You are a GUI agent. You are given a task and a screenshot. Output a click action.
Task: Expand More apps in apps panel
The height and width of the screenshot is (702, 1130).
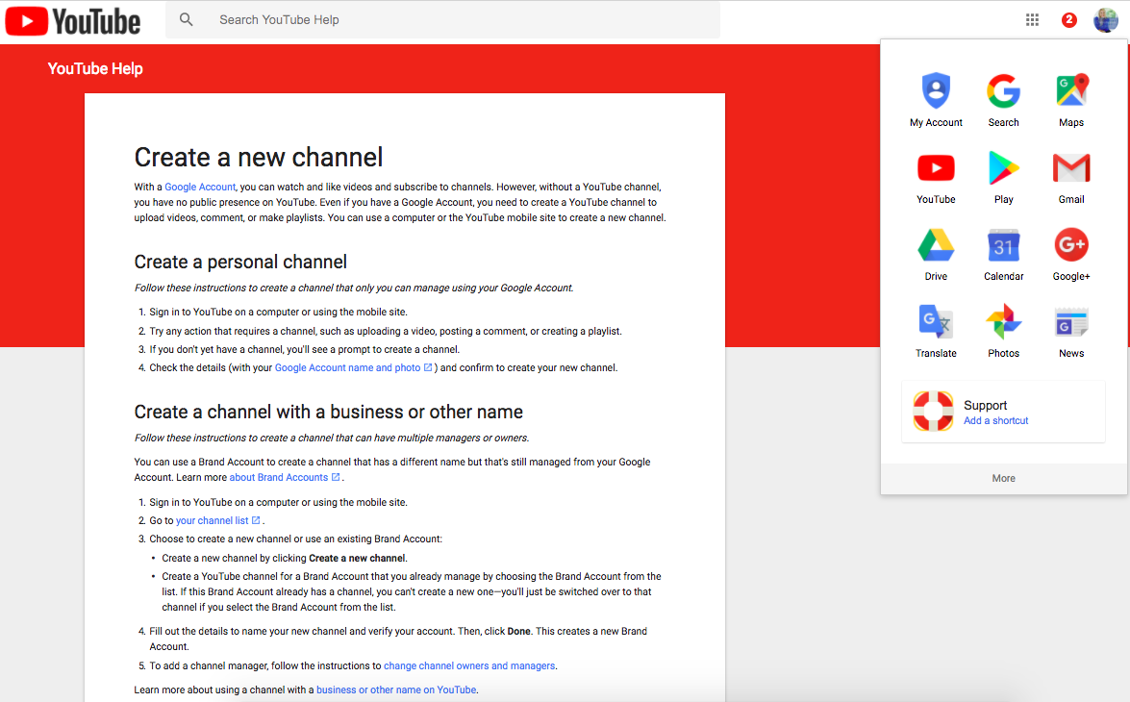click(x=1003, y=479)
